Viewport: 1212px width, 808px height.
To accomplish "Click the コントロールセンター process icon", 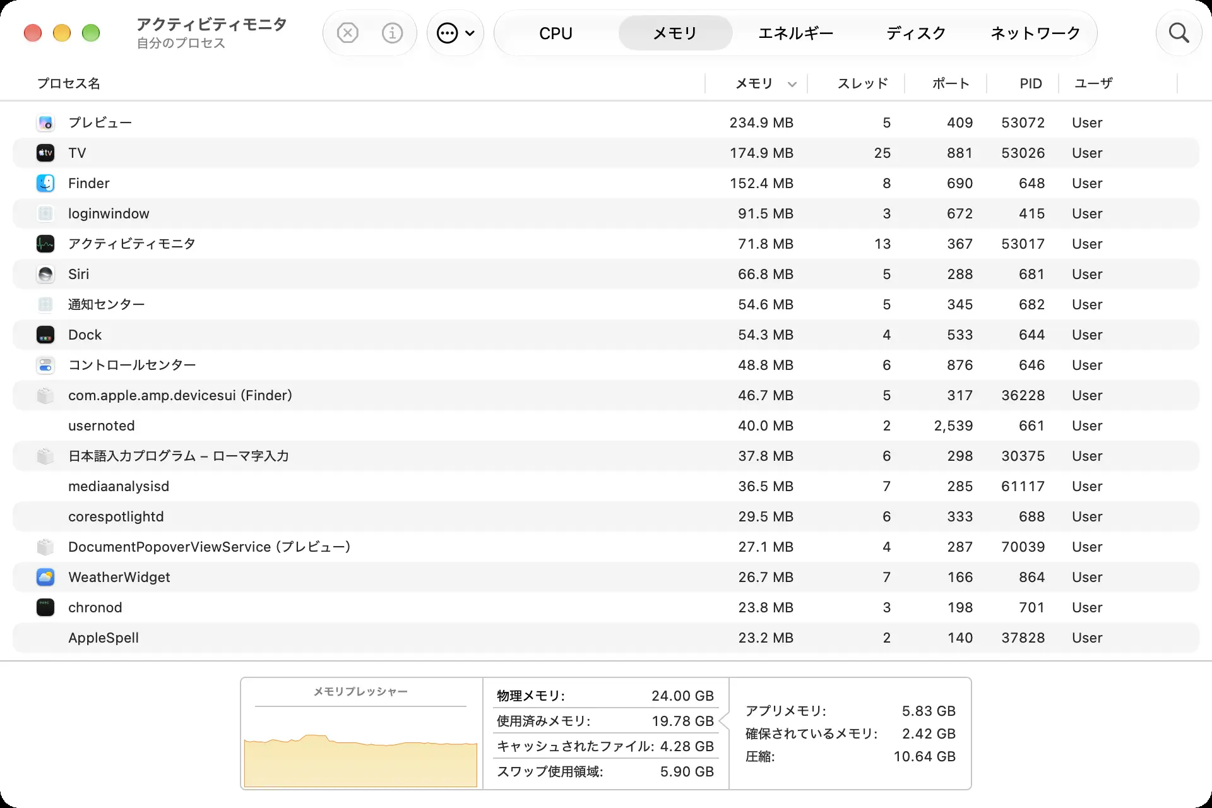I will pos(45,365).
